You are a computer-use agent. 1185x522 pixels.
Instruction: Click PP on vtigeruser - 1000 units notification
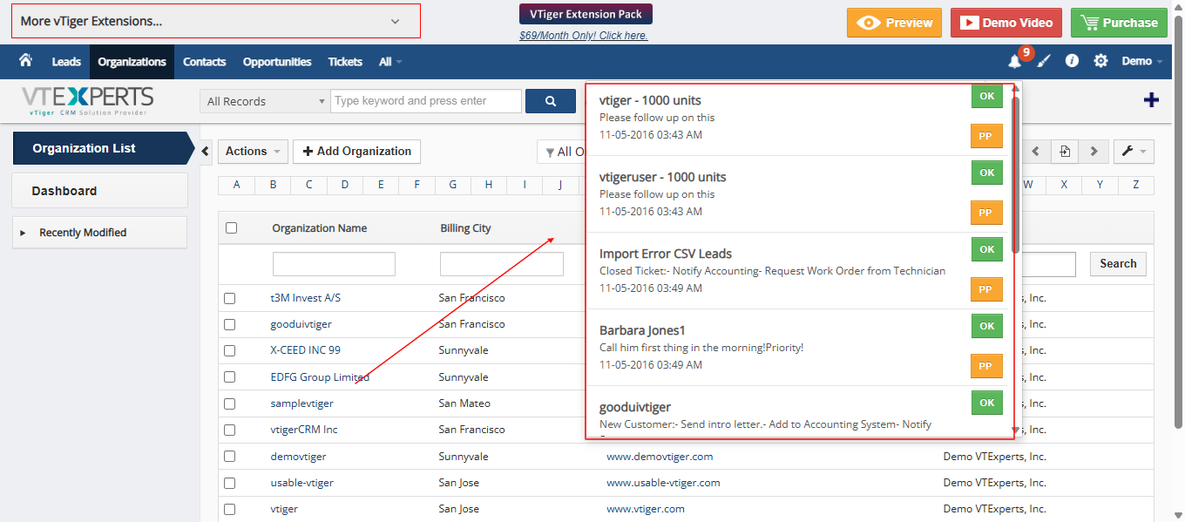coord(986,213)
